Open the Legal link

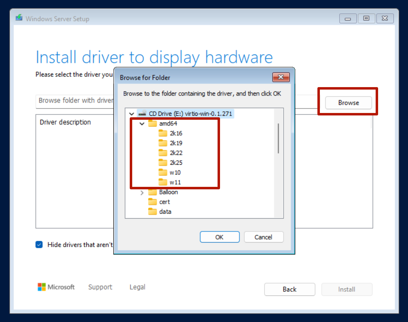(137, 287)
